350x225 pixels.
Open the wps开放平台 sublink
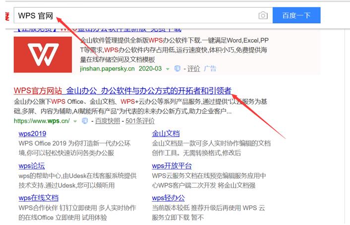point(172,166)
